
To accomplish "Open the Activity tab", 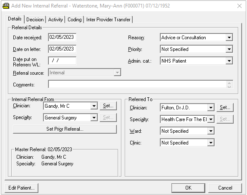I will coord(55,20).
